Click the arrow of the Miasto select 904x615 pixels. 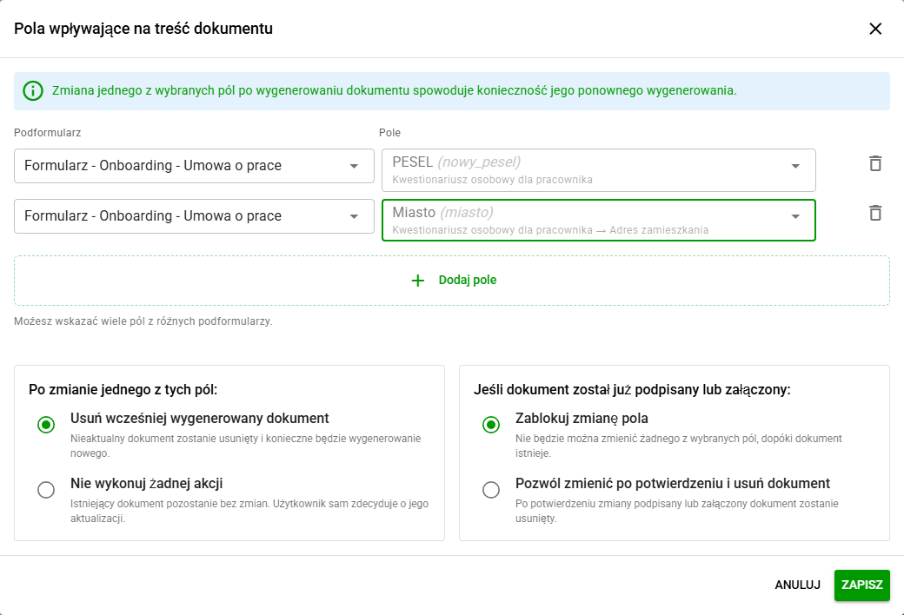(x=795, y=216)
